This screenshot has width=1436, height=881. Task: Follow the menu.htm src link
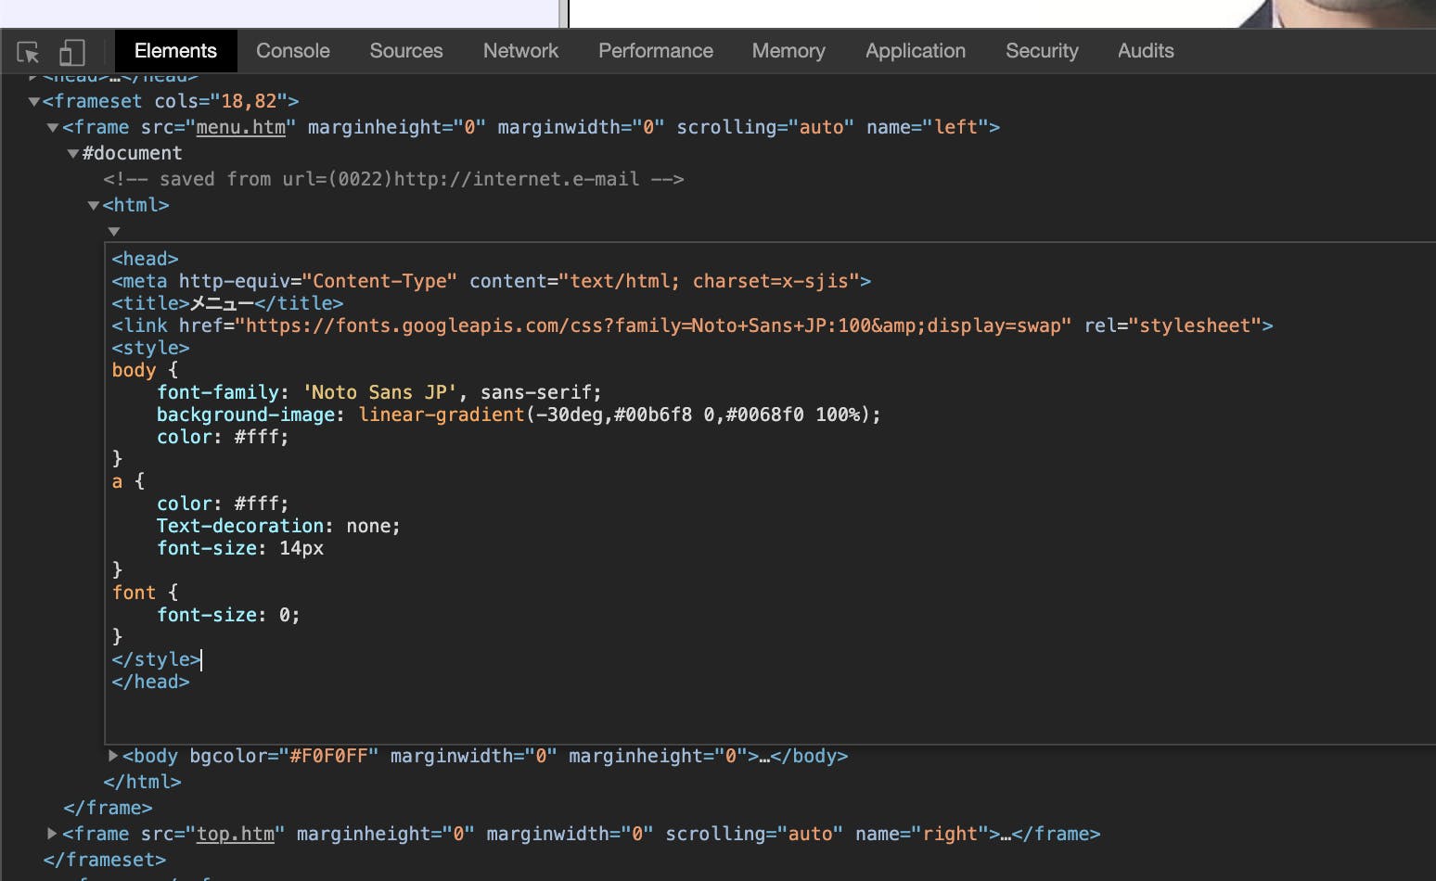tap(241, 127)
